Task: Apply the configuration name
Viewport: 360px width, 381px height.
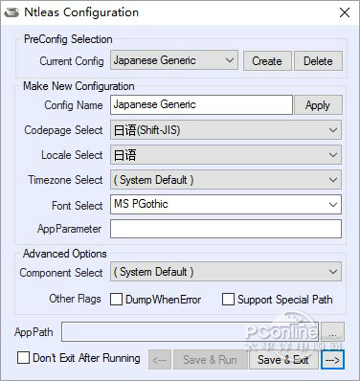Action: [318, 105]
